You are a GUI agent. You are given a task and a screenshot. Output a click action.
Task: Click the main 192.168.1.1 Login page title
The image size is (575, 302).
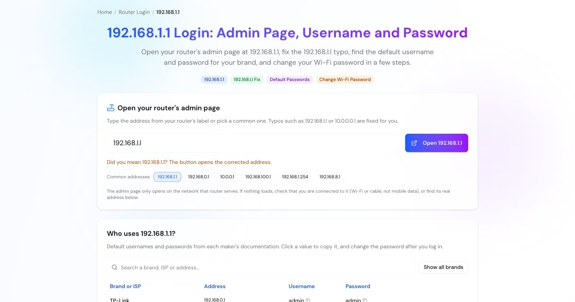tap(287, 33)
